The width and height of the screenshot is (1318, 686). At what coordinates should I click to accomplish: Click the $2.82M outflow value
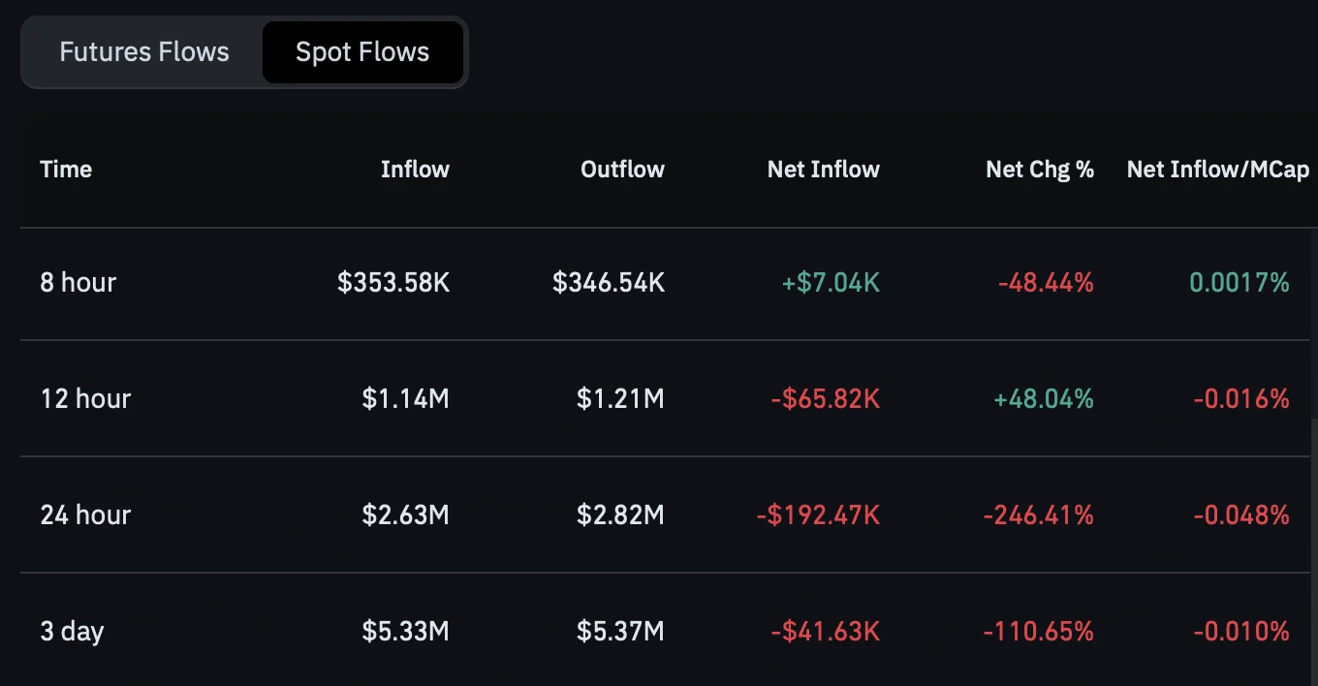pyautogui.click(x=621, y=514)
